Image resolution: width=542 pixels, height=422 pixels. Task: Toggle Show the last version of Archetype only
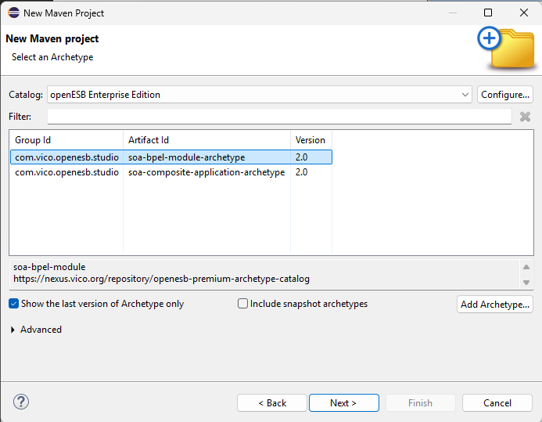pos(13,304)
